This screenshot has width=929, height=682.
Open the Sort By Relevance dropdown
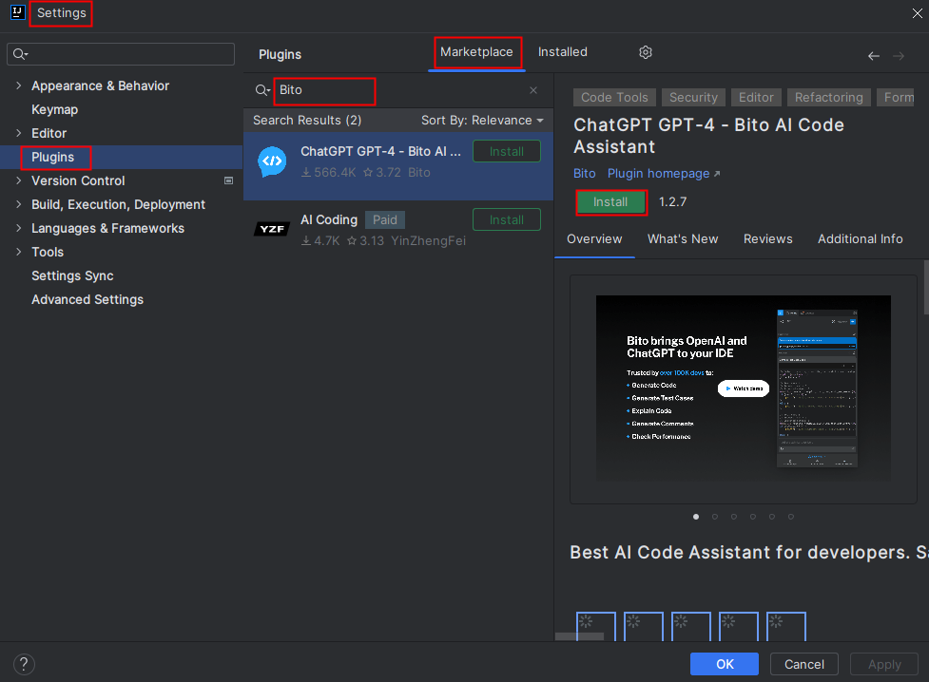point(482,121)
